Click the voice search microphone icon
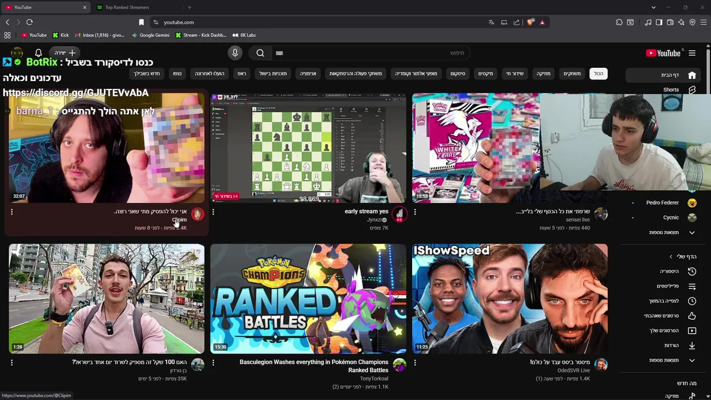This screenshot has height=400, width=711. tap(235, 53)
